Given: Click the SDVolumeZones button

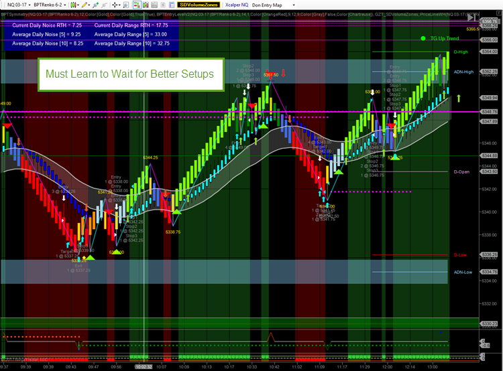Looking at the screenshot, I should pyautogui.click(x=199, y=5).
